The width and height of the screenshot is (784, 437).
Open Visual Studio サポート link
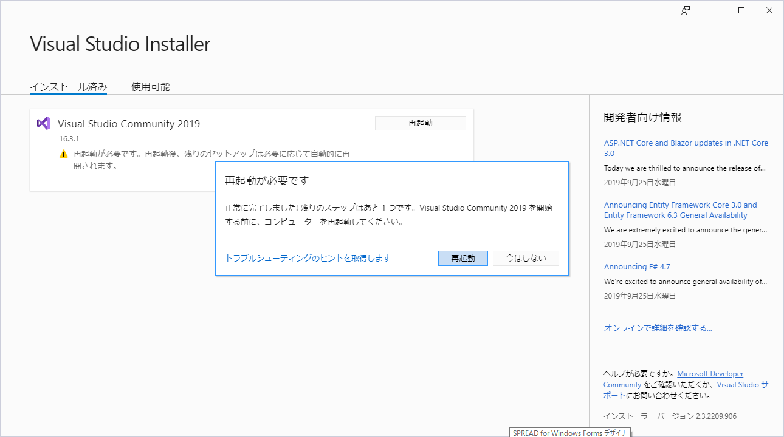tap(686, 390)
